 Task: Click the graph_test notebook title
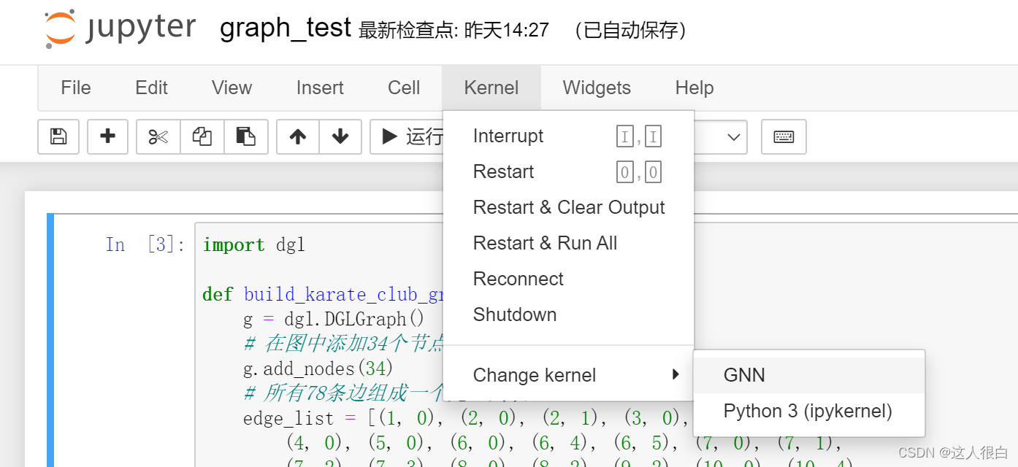point(286,28)
